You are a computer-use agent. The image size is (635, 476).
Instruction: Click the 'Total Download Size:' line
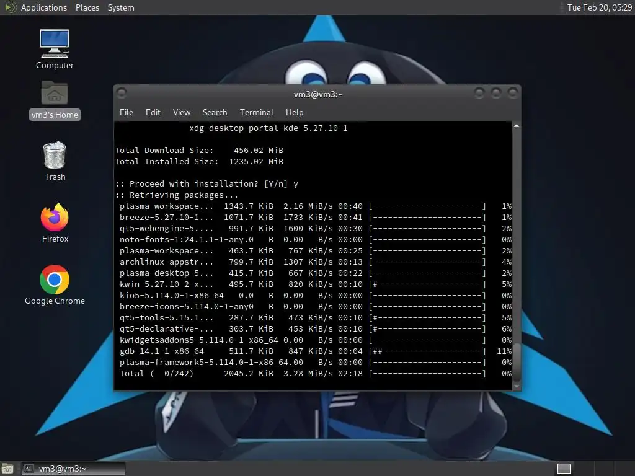coord(199,150)
